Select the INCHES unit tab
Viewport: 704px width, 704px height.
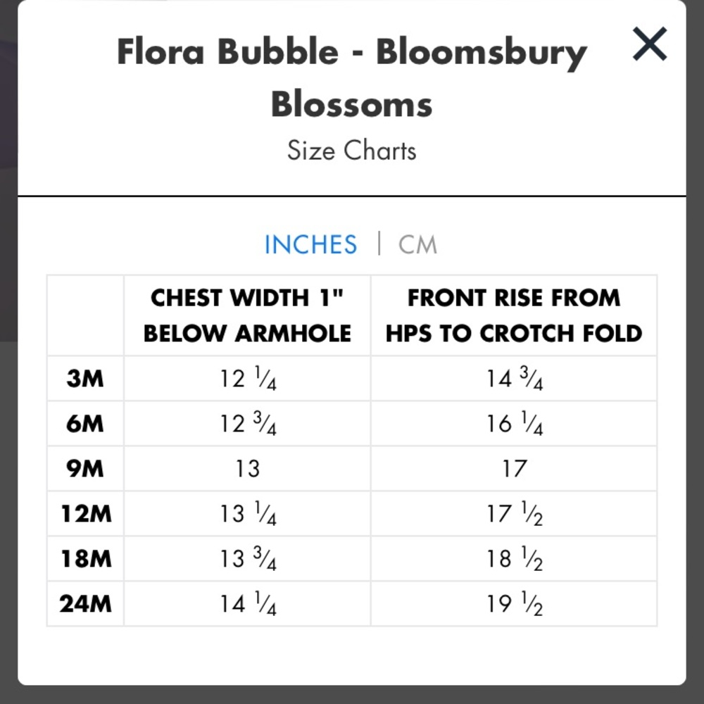(310, 245)
